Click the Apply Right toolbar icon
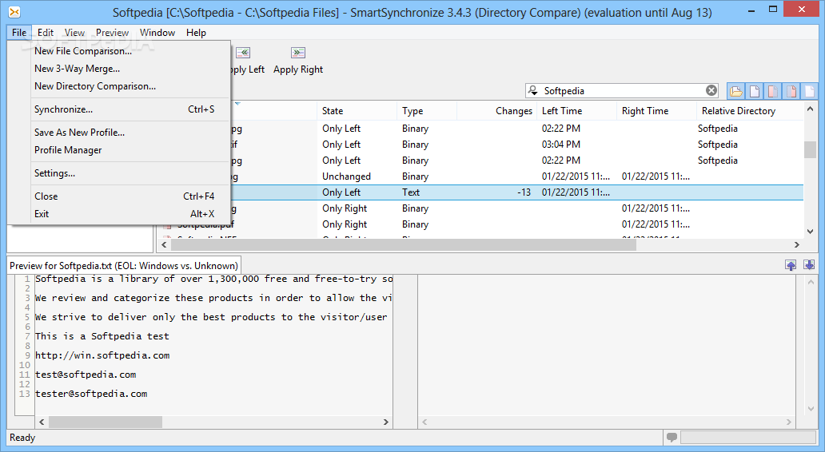The width and height of the screenshot is (825, 452). coord(298,53)
